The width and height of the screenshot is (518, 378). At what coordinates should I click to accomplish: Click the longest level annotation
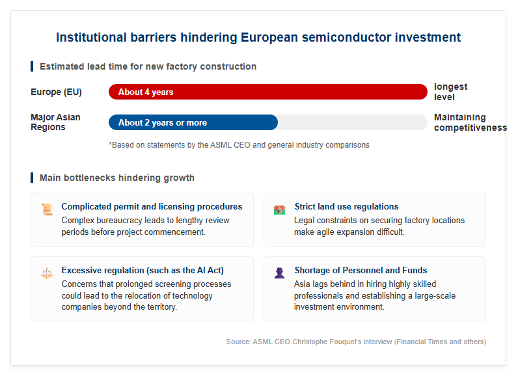450,92
